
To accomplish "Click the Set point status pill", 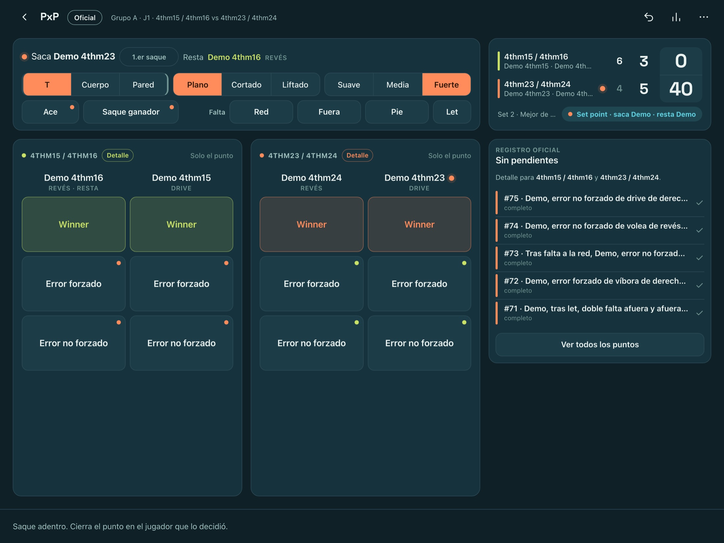I will tap(632, 114).
